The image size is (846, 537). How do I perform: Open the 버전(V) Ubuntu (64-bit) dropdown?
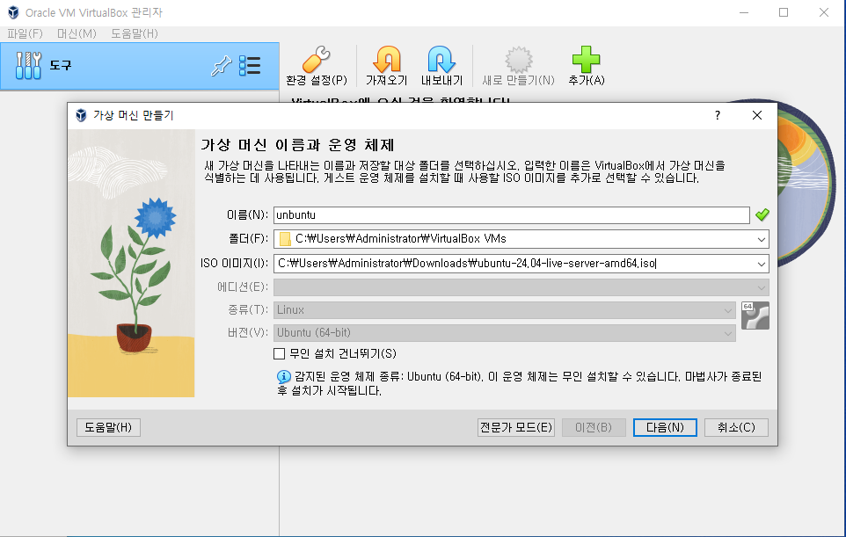505,333
